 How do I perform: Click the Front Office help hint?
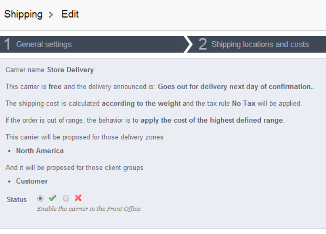pyautogui.click(x=89, y=209)
